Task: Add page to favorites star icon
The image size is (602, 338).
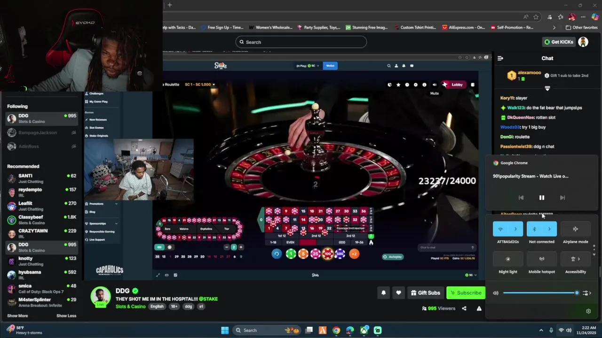Action: tap(536, 17)
